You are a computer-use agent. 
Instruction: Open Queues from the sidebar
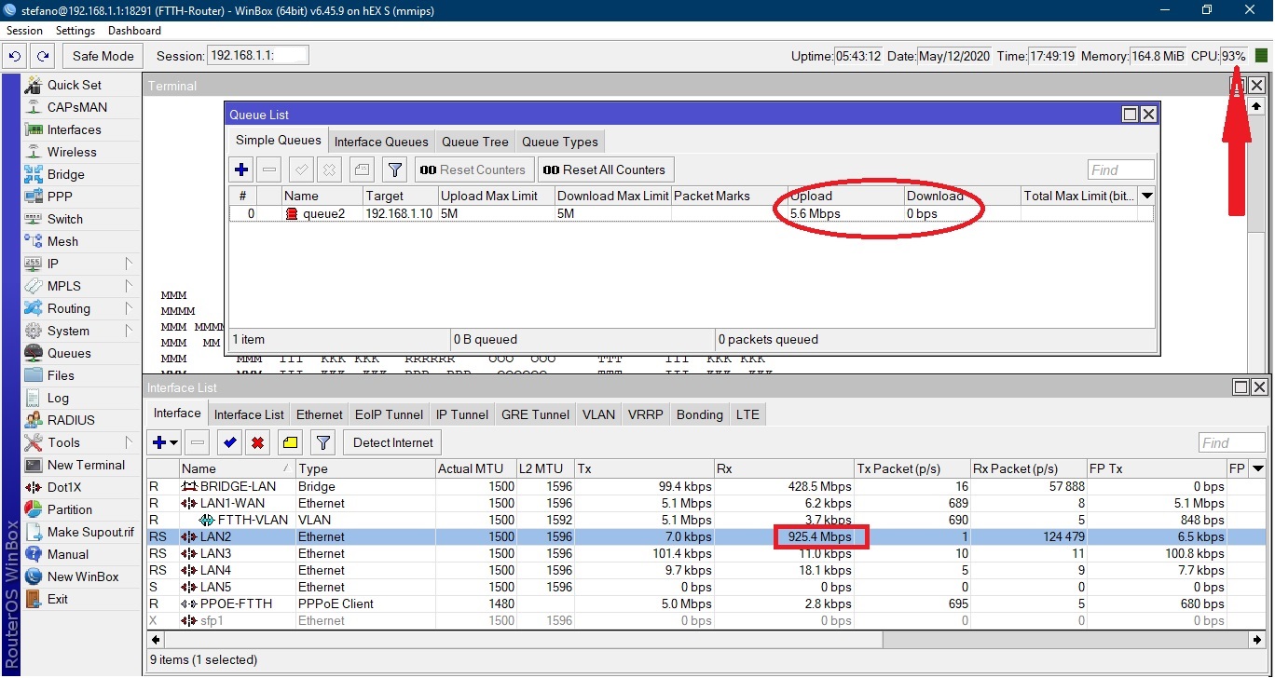point(69,353)
